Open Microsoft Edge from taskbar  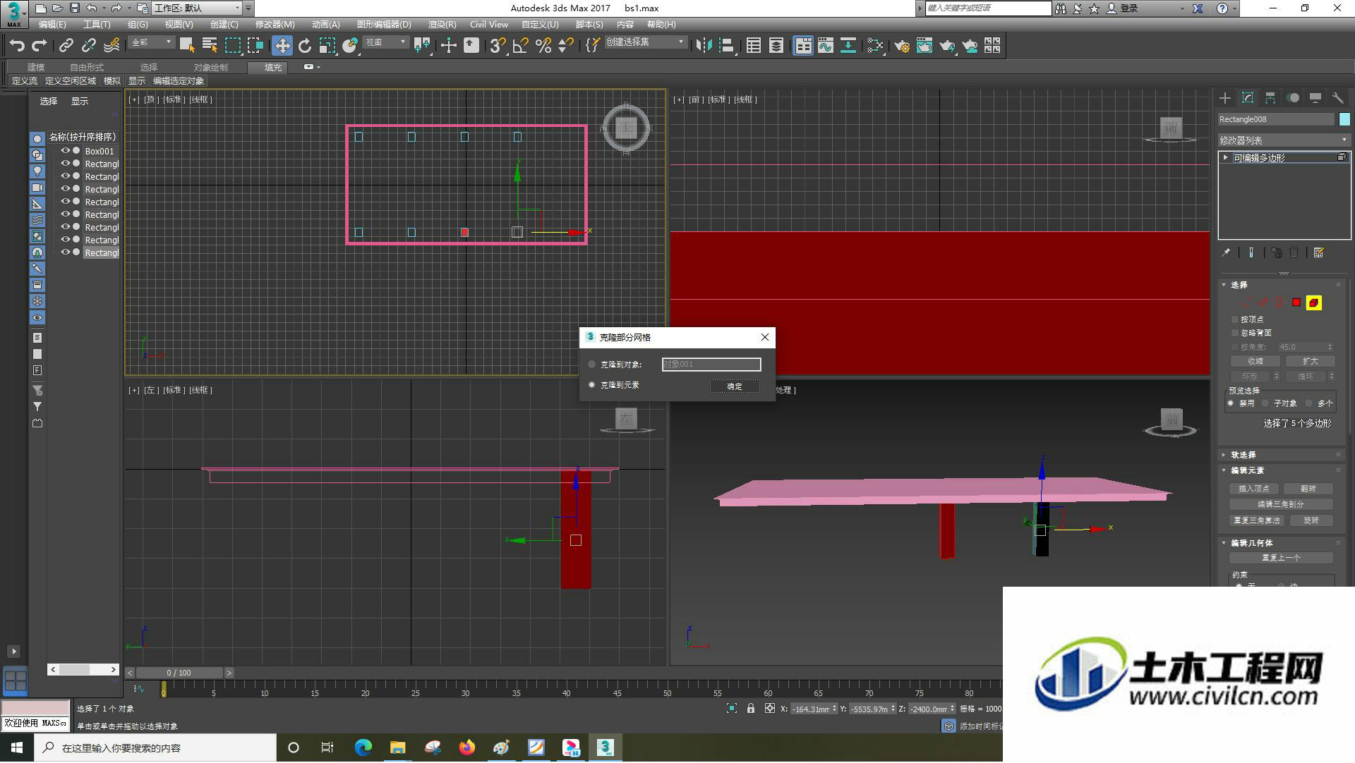point(363,747)
